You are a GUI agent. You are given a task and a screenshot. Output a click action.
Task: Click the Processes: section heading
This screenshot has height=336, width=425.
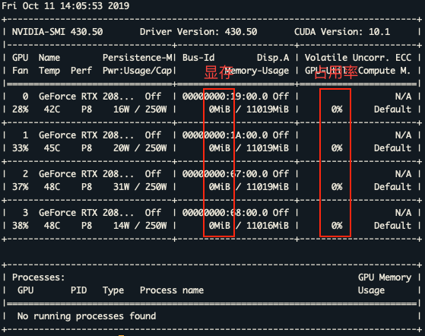(x=38, y=277)
